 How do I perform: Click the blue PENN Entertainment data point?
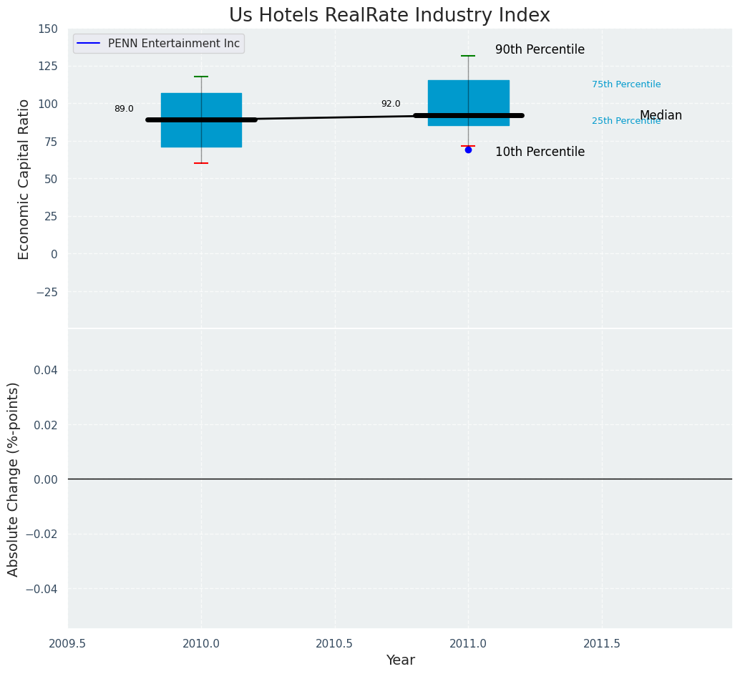(468, 150)
